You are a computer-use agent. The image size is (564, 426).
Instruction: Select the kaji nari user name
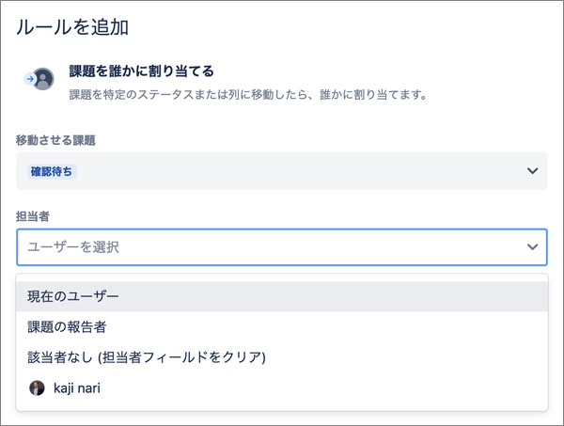[x=77, y=388]
